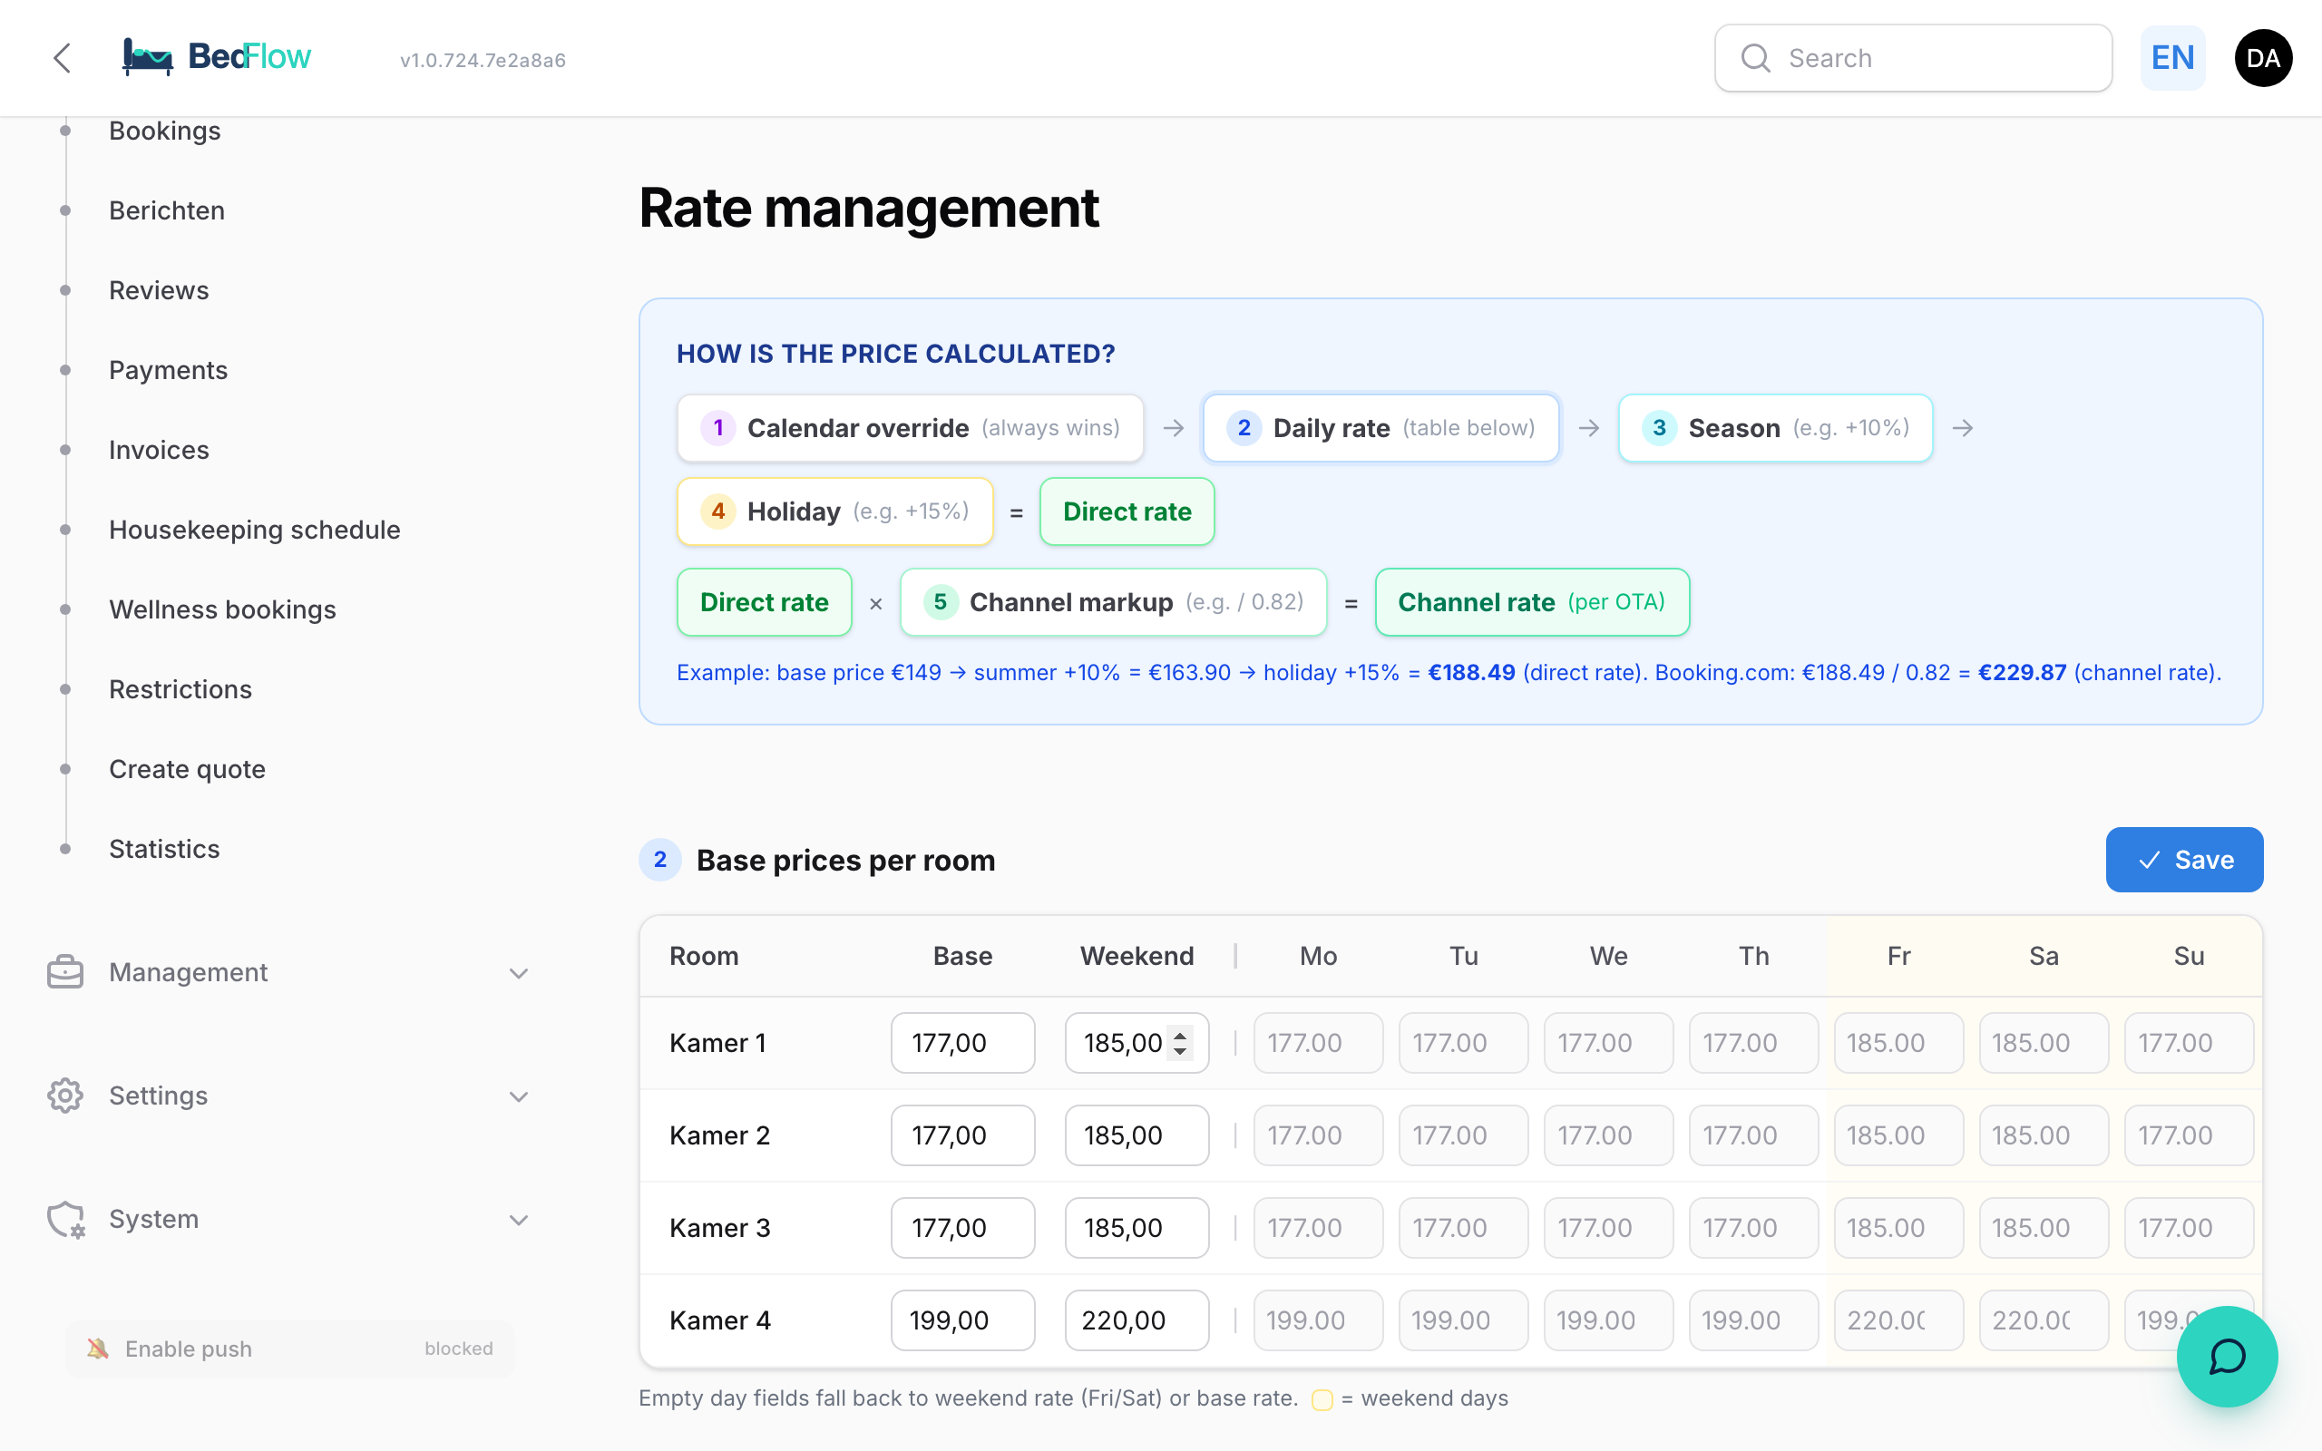Image resolution: width=2322 pixels, height=1451 pixels.
Task: Save the base prices
Action: coord(2184,860)
